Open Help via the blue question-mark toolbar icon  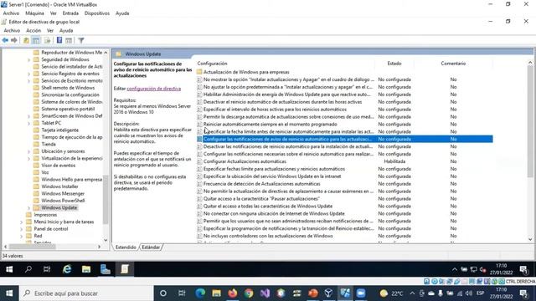click(59, 40)
